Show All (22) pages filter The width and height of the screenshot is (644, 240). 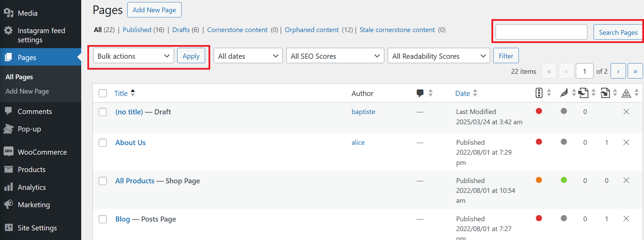(104, 30)
